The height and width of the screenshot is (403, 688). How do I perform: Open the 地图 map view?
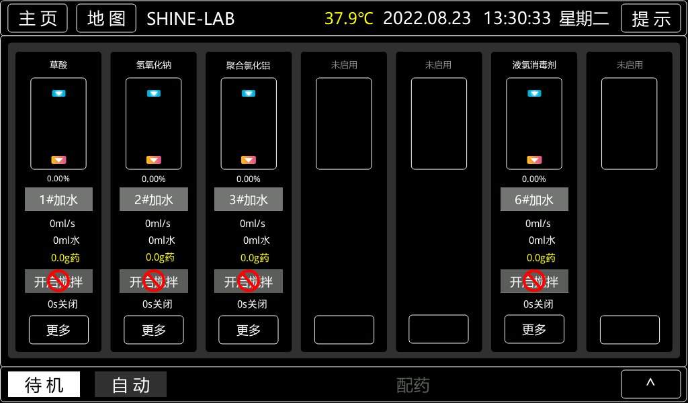tap(106, 18)
